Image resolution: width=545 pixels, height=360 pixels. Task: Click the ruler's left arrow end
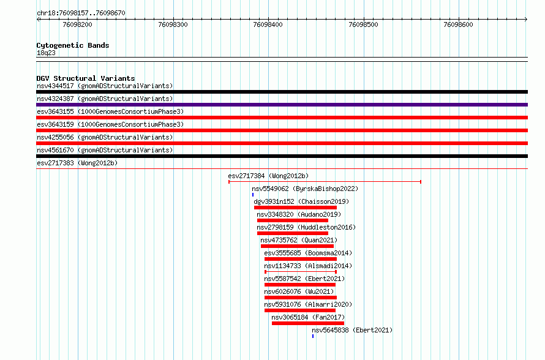pos(38,20)
